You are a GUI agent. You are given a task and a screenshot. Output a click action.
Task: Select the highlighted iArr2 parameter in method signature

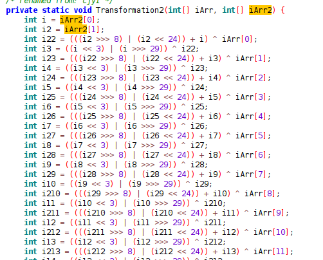pos(261,10)
